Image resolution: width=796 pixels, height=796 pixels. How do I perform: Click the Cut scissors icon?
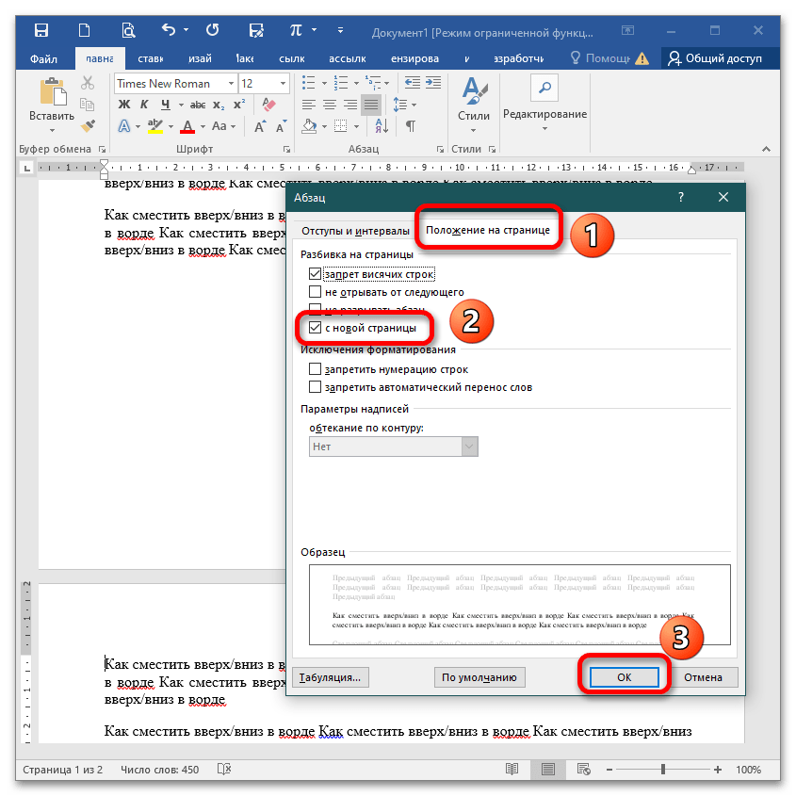point(89,83)
